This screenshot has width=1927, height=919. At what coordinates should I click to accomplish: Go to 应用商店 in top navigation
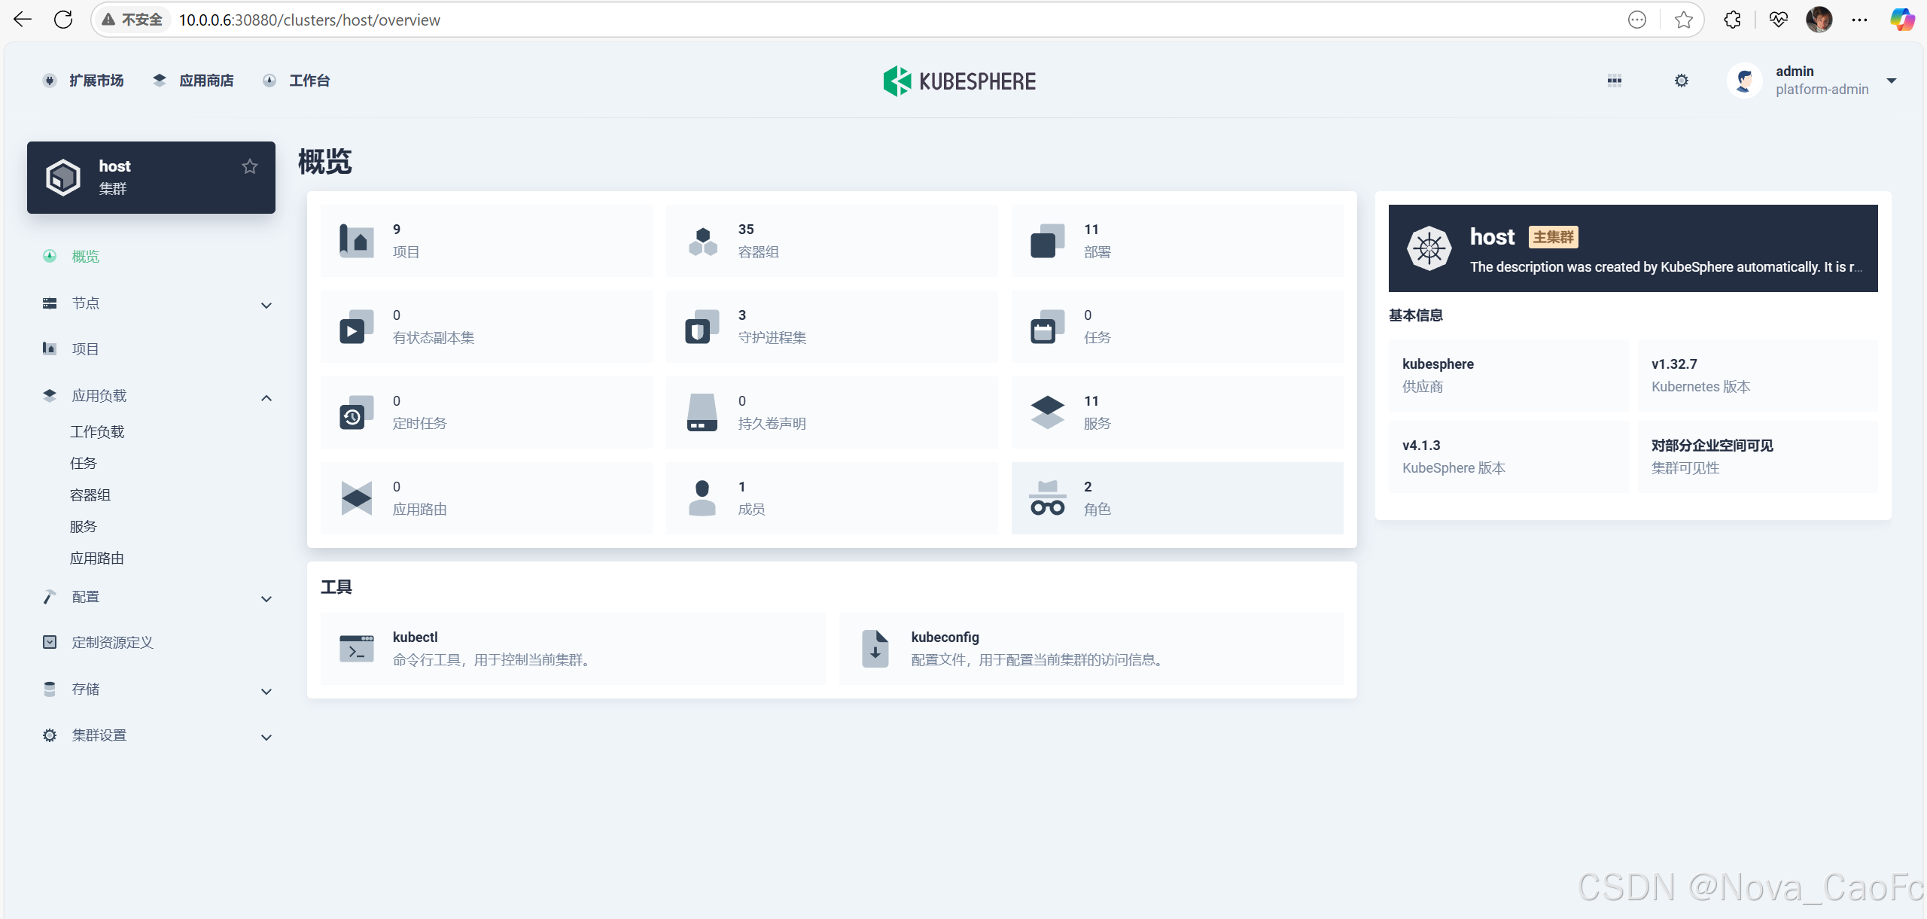[x=206, y=81]
